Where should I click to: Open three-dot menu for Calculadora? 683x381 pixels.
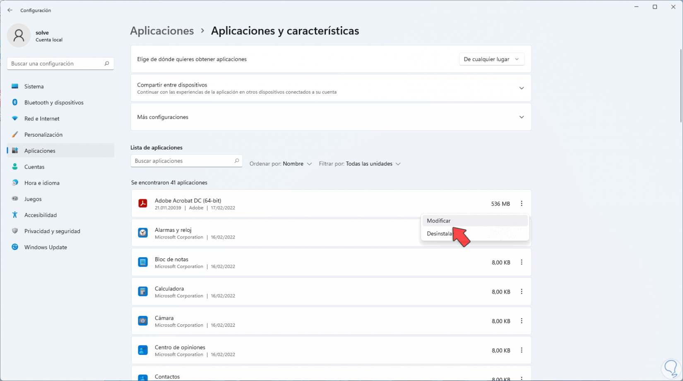pyautogui.click(x=522, y=292)
